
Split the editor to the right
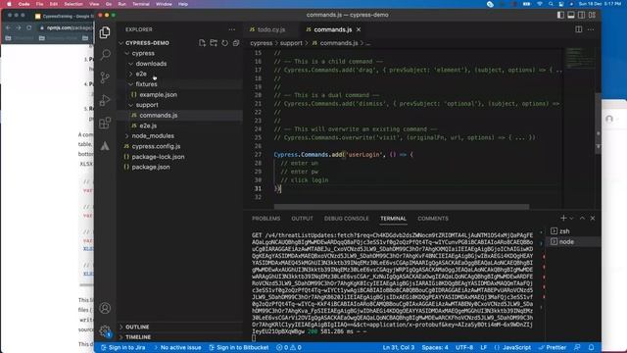579,29
